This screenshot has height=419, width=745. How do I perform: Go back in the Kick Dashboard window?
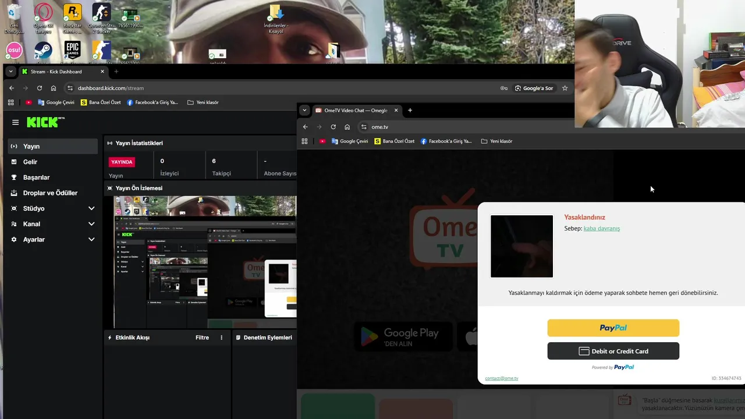(x=12, y=88)
